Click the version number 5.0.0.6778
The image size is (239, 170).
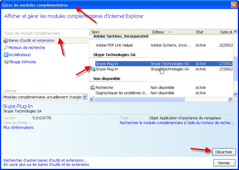42,118
